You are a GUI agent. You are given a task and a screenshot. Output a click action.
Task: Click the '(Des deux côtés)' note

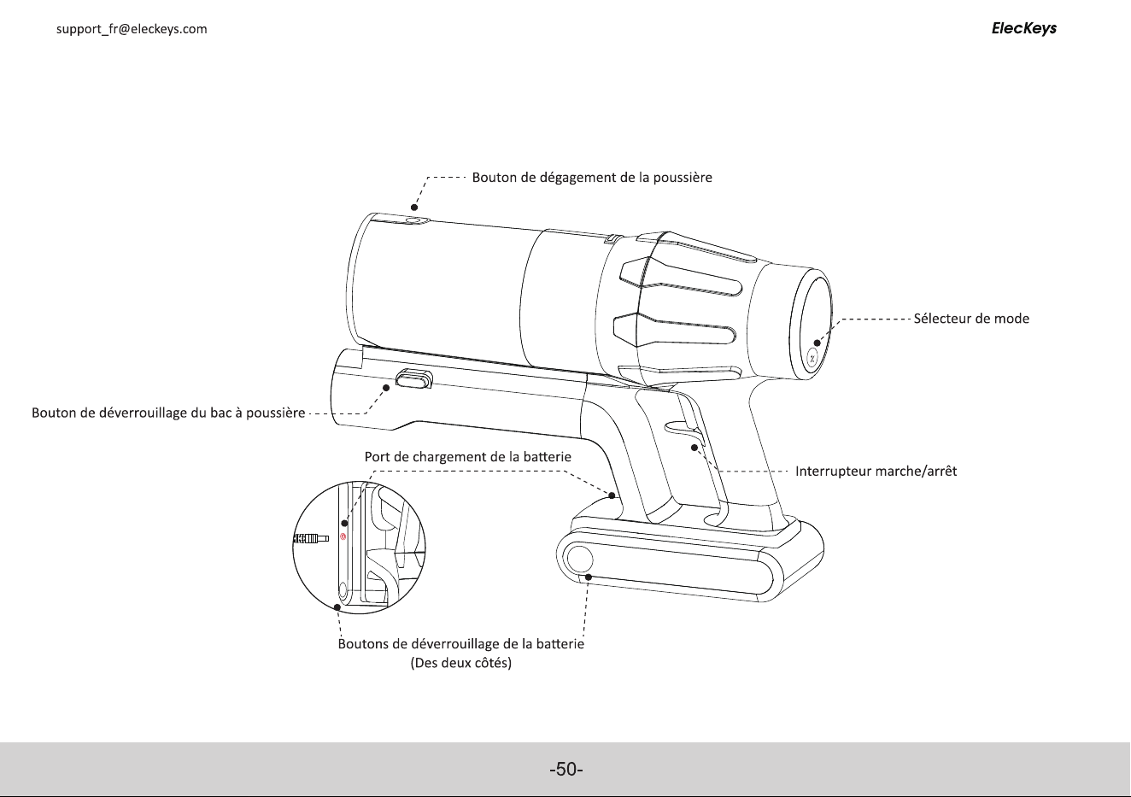click(x=461, y=663)
